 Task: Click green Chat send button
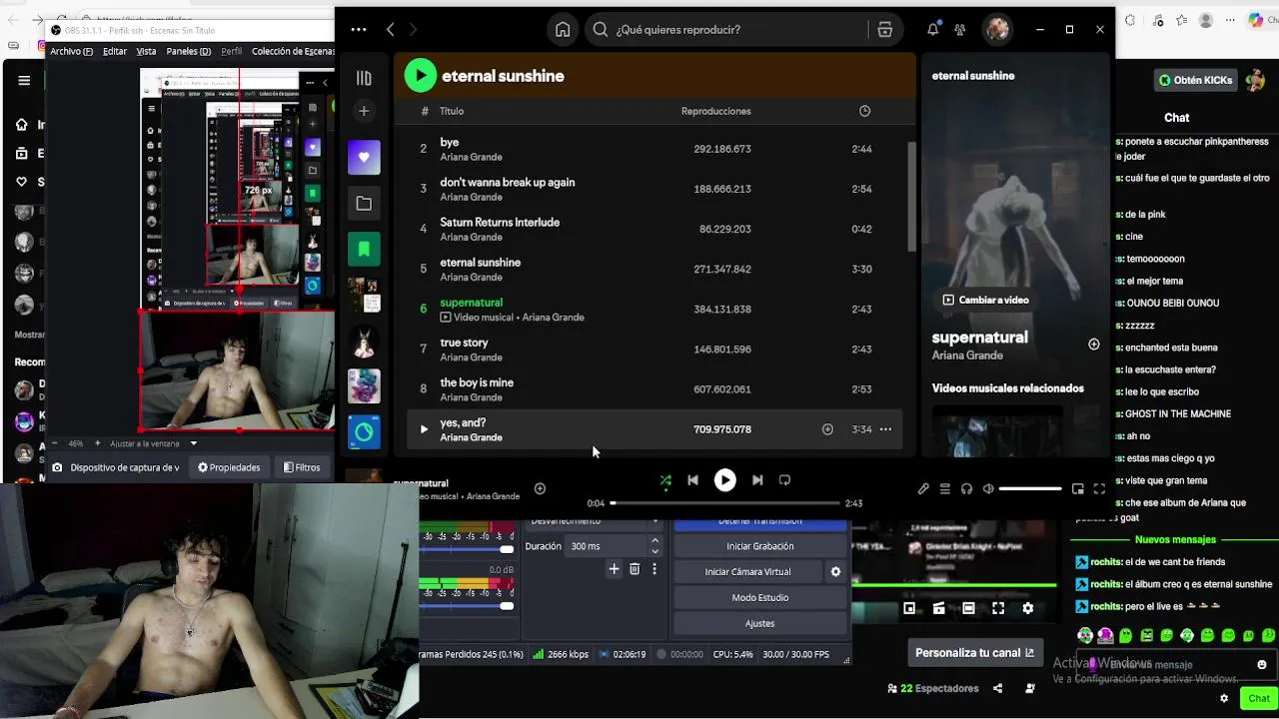(x=1259, y=699)
